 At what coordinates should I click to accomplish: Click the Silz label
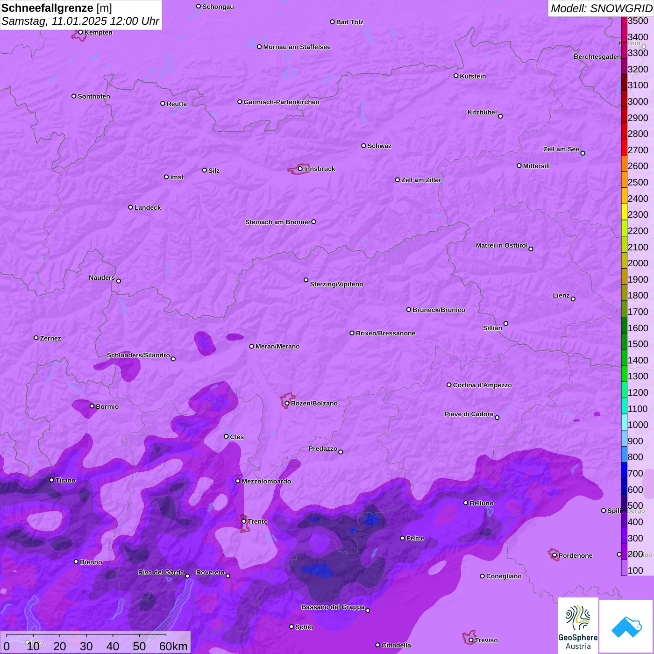[214, 171]
